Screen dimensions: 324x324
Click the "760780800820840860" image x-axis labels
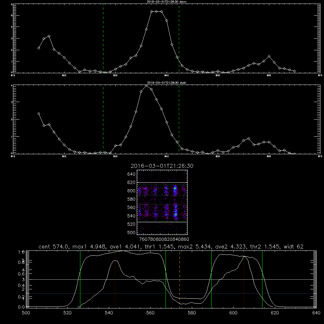pyautogui.click(x=164, y=239)
